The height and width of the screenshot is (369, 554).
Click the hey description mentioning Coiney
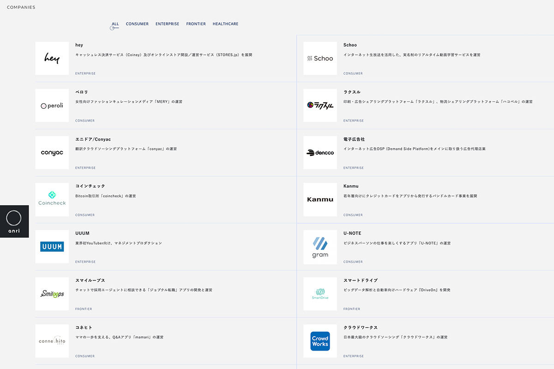tap(164, 55)
